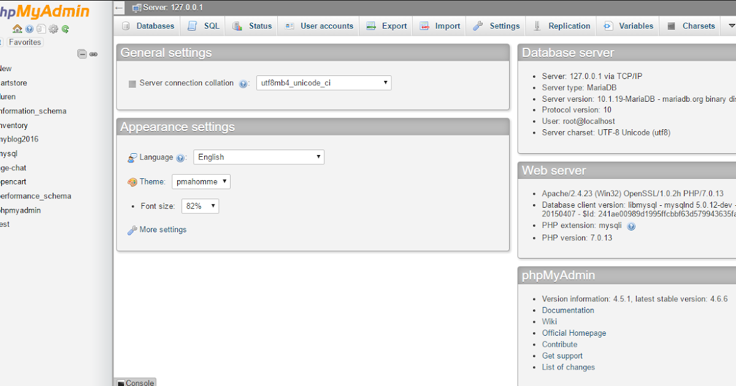Collapse the navigation panel with the left arrow
736x386 pixels.
[x=118, y=8]
